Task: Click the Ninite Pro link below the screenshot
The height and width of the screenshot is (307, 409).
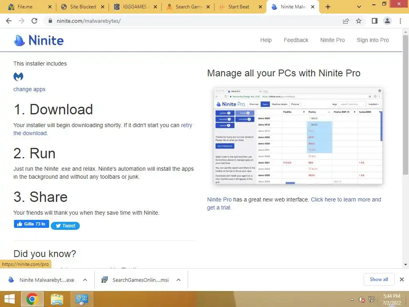Action: [219, 199]
